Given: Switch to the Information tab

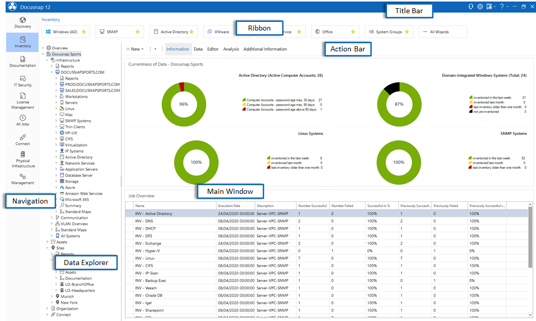Looking at the screenshot, I should point(177,49).
